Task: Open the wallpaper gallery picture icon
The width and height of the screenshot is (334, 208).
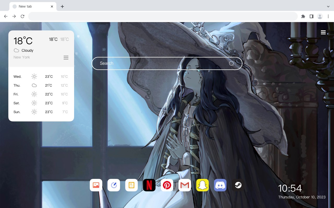Action: pyautogui.click(x=96, y=185)
